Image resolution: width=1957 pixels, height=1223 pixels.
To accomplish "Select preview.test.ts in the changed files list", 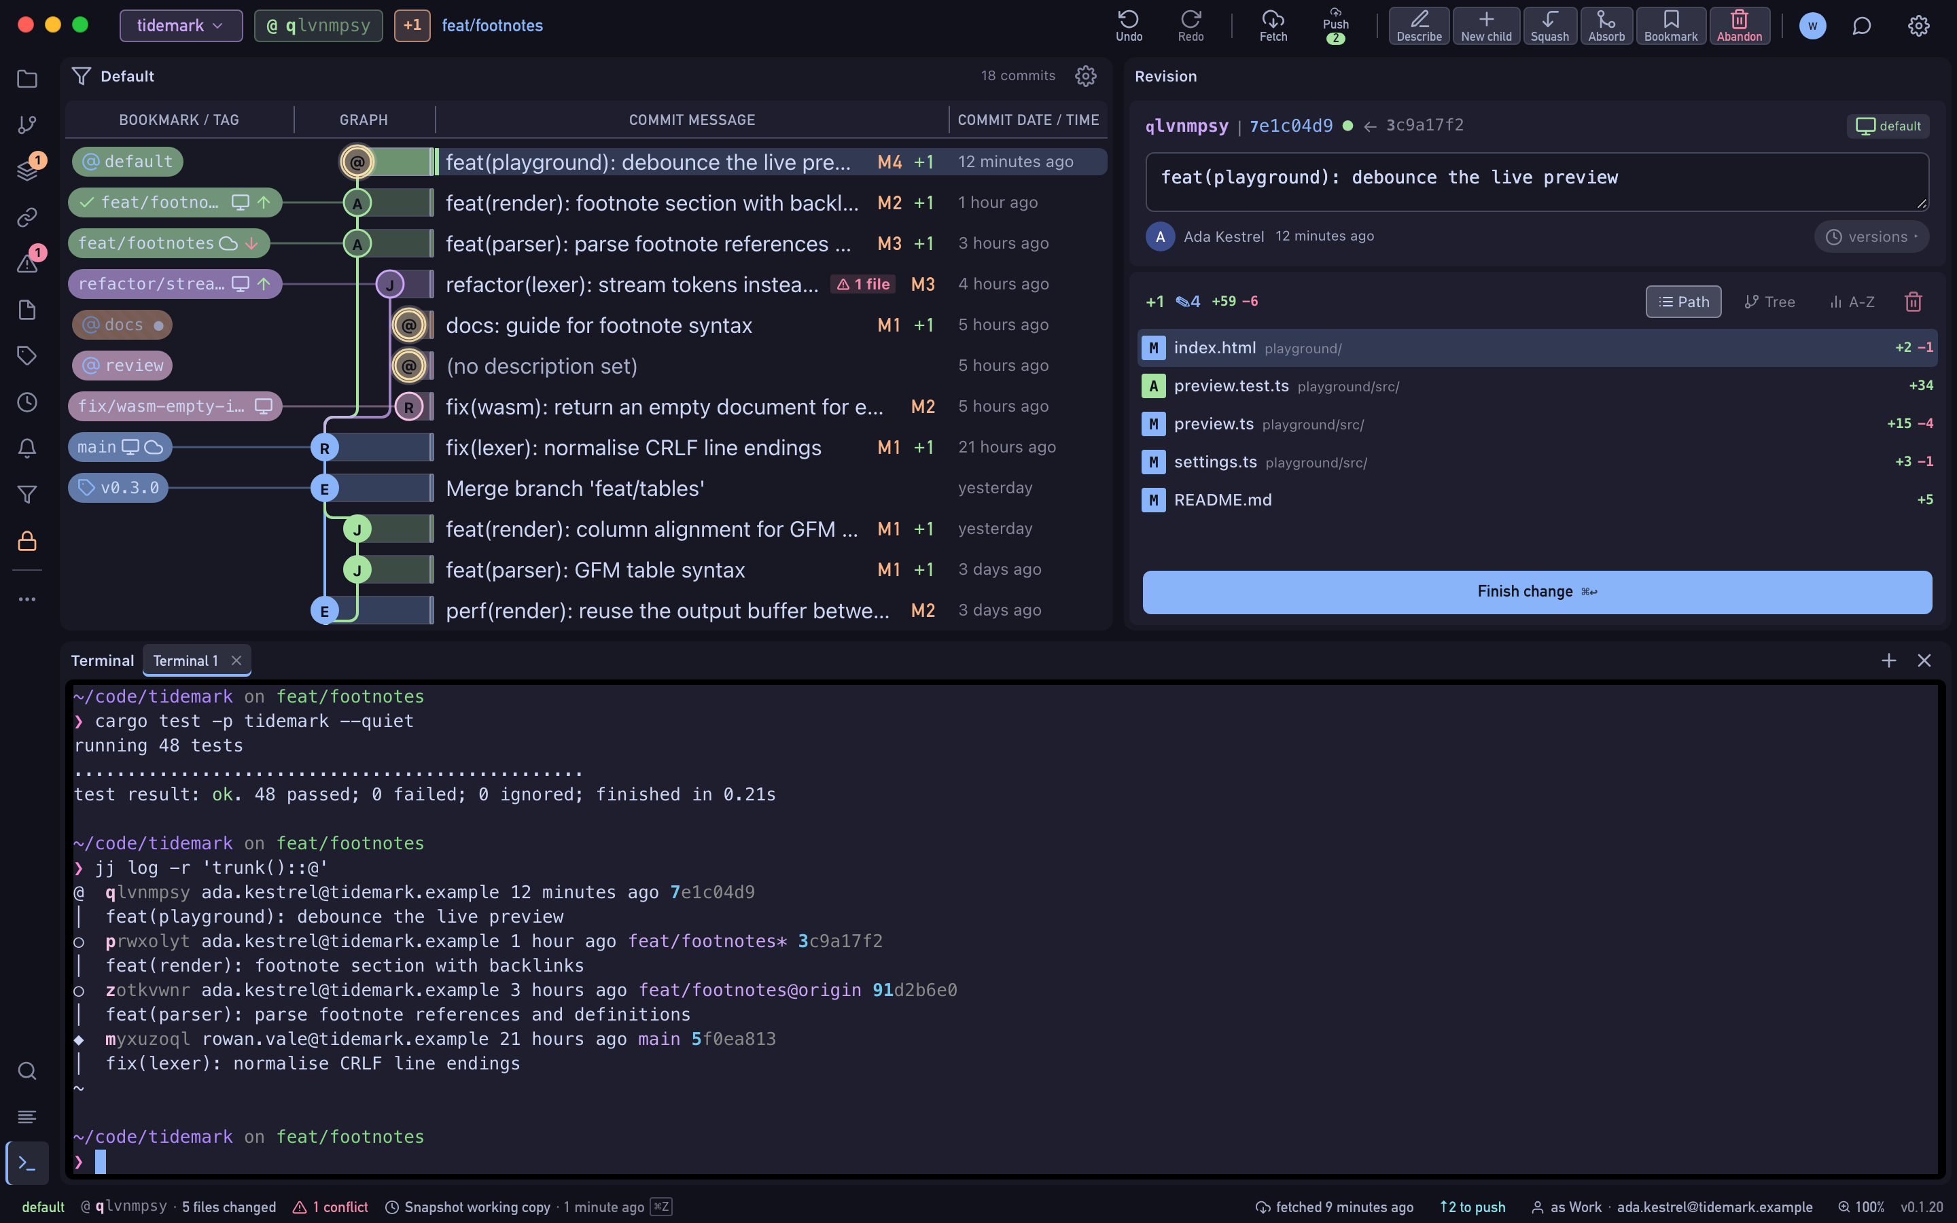I will (x=1536, y=386).
